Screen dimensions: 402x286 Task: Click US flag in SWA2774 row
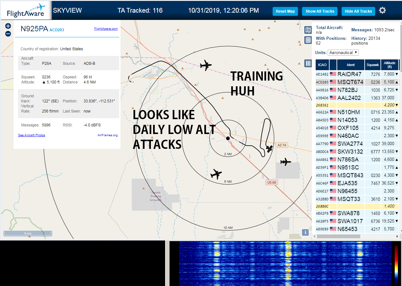pyautogui.click(x=333, y=143)
